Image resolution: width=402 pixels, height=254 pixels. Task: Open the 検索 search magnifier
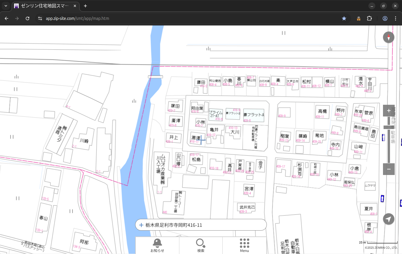(x=201, y=245)
